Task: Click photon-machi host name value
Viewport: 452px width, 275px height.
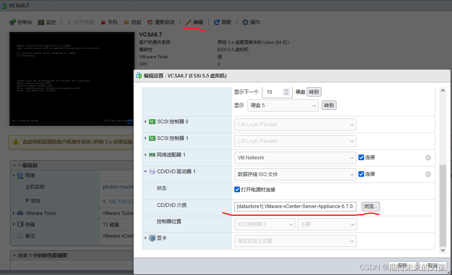Action: coord(118,187)
